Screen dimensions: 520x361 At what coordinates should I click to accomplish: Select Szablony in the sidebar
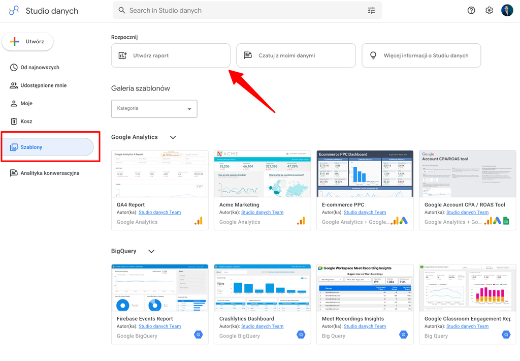click(x=47, y=147)
